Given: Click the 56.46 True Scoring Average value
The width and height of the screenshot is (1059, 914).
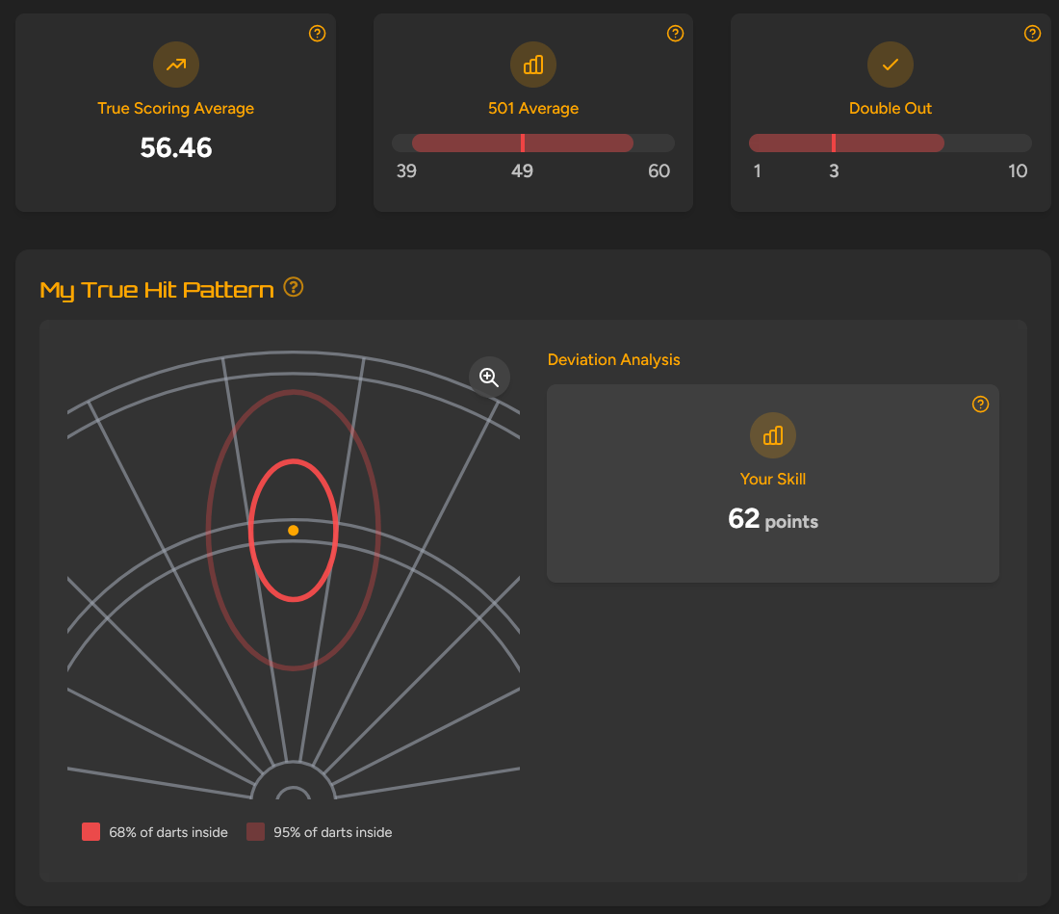Looking at the screenshot, I should (176, 147).
